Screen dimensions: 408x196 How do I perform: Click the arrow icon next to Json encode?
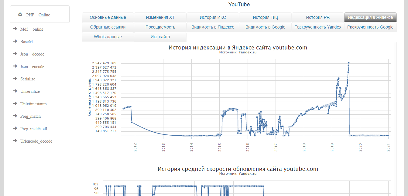(15, 66)
